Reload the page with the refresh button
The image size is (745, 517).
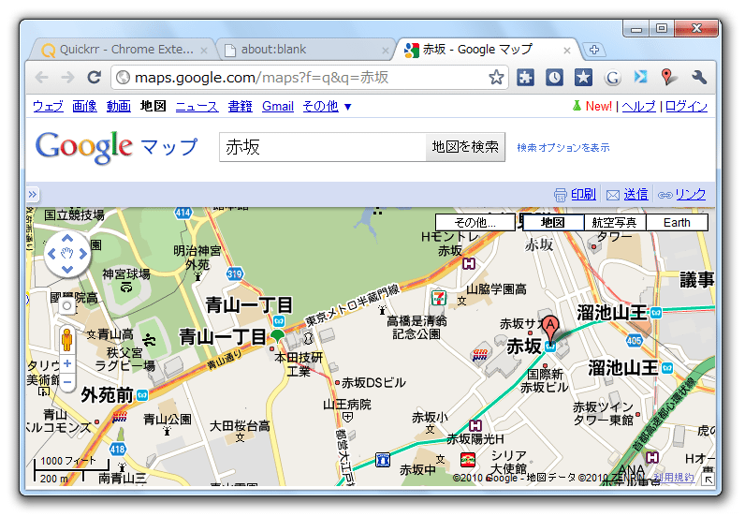pyautogui.click(x=93, y=78)
